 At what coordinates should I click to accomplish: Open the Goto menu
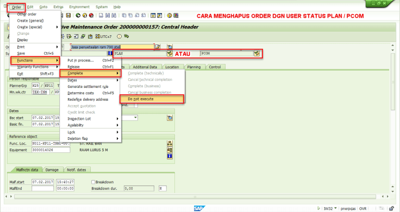pos(43,7)
